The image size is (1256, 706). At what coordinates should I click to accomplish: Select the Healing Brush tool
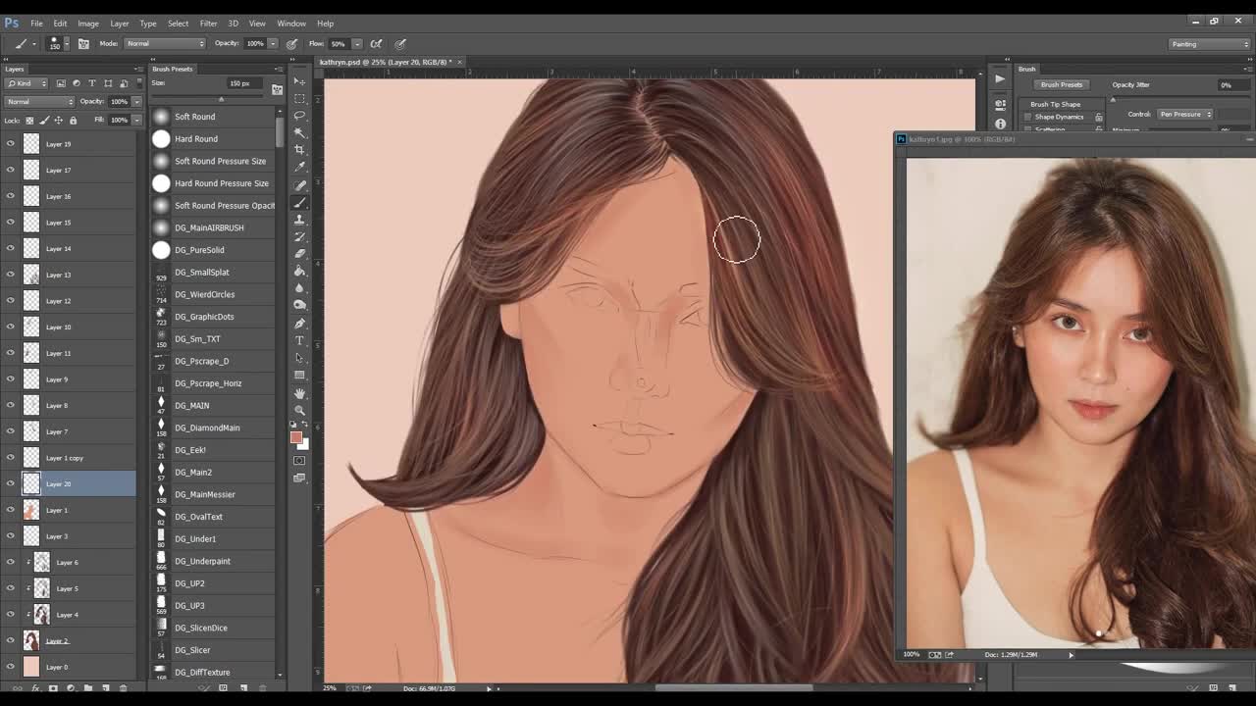(x=300, y=185)
